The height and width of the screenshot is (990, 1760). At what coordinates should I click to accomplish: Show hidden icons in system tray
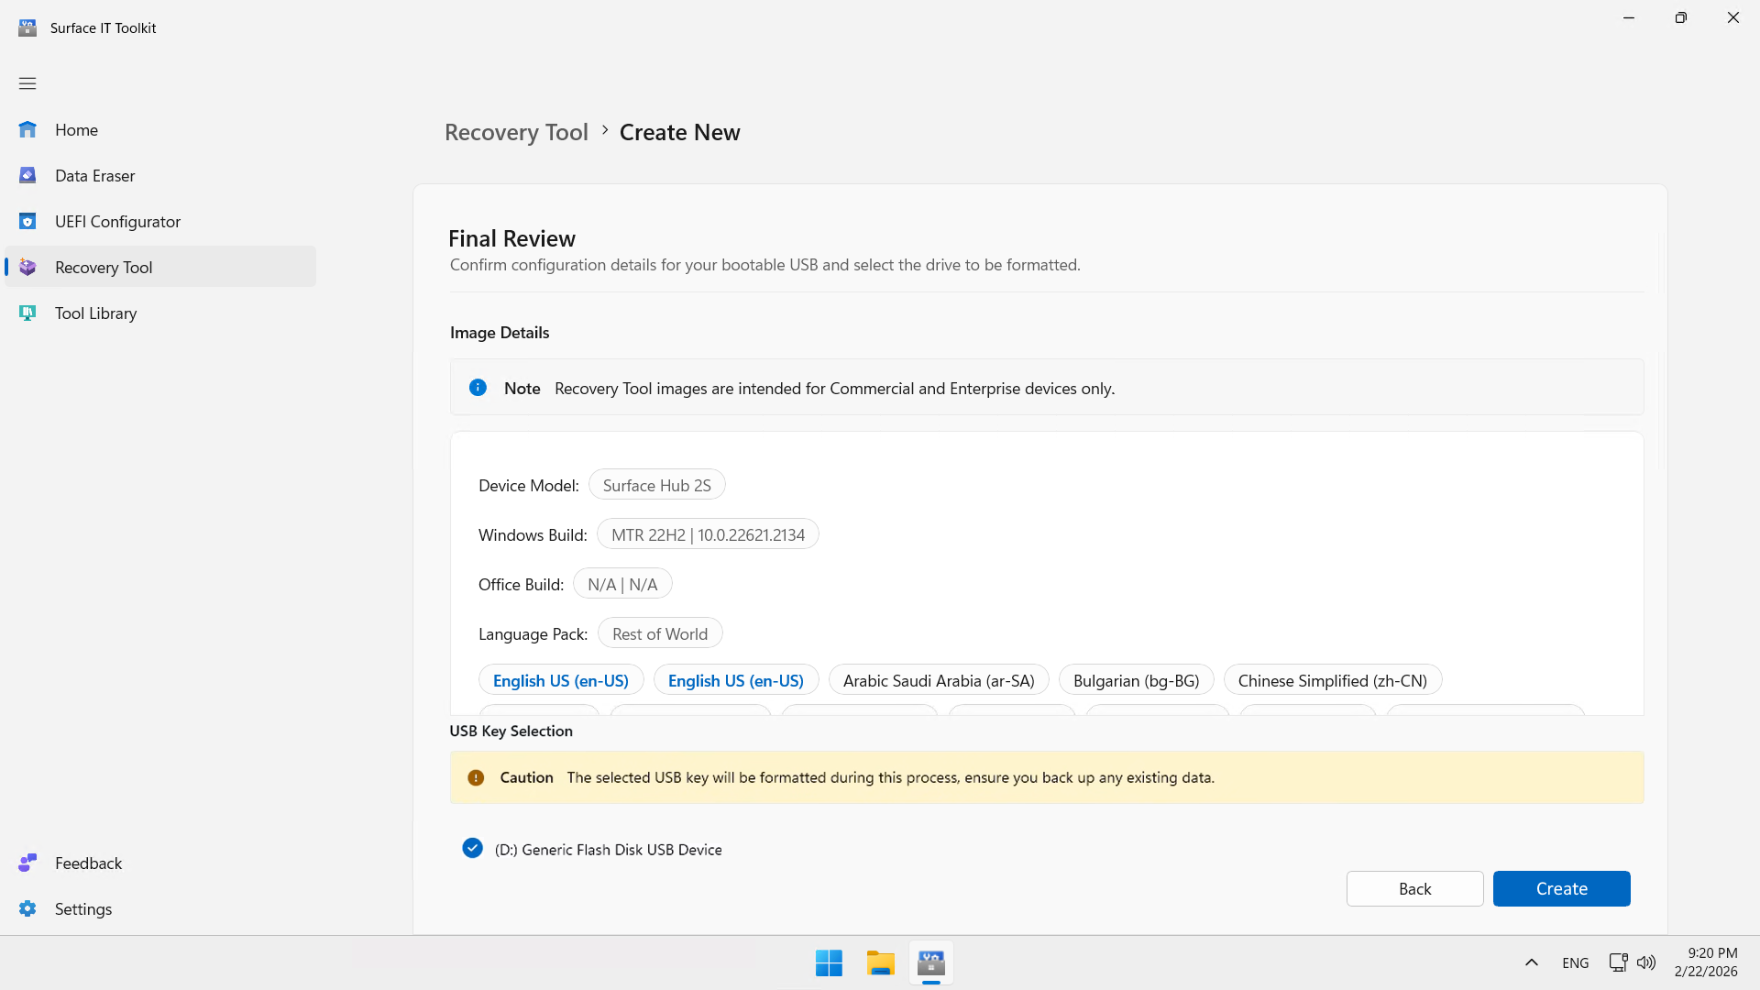click(1531, 962)
